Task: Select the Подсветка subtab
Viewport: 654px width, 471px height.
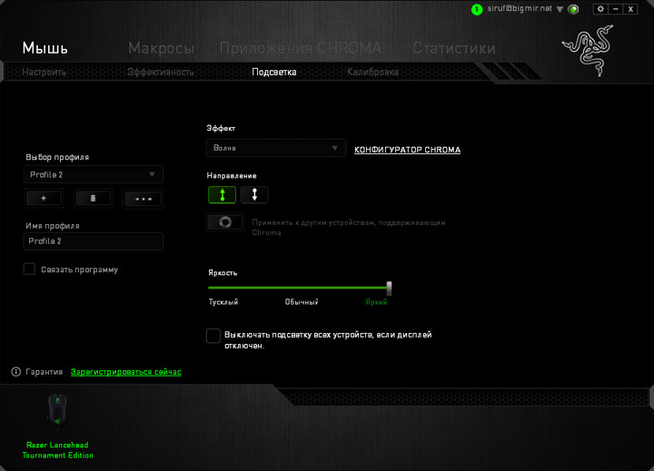Action: (274, 72)
